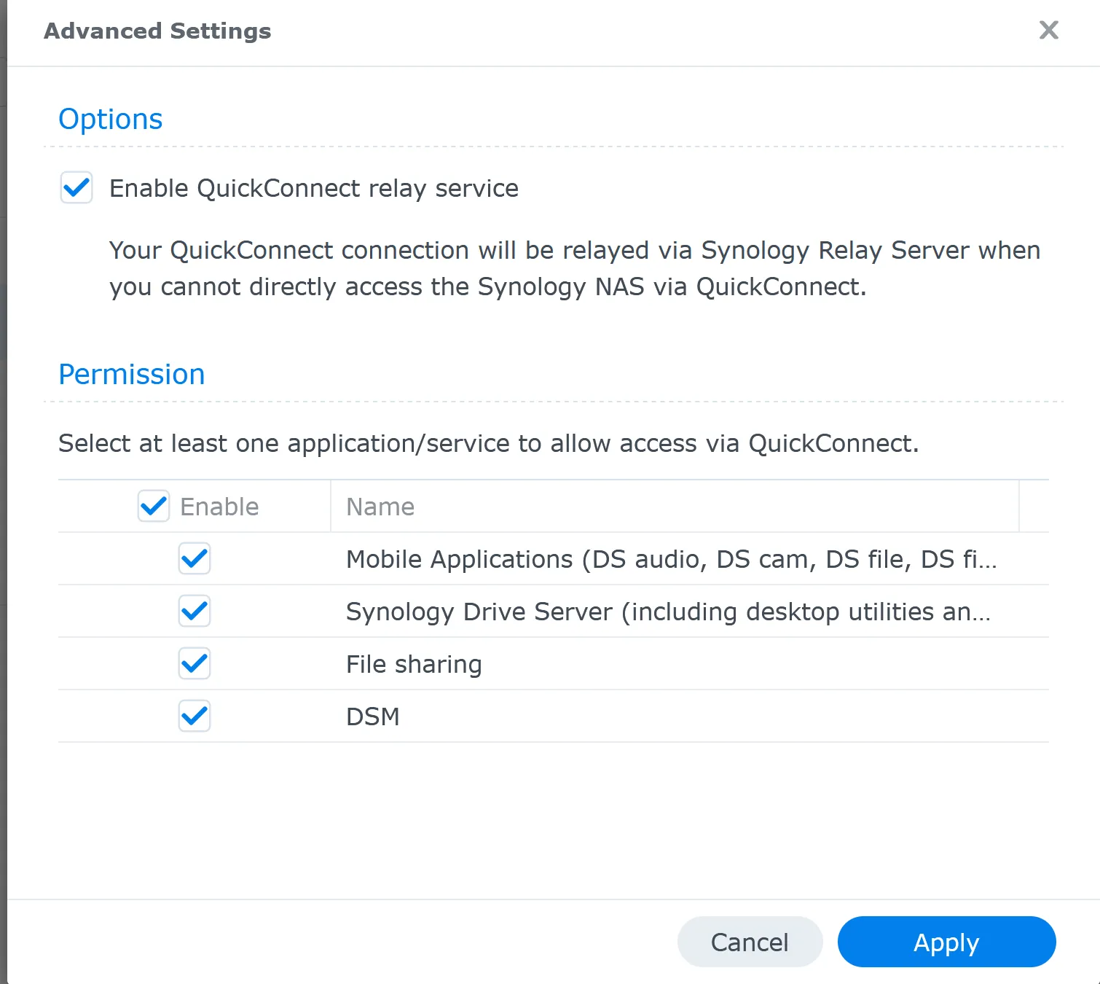Select the Options section heading

click(x=111, y=119)
